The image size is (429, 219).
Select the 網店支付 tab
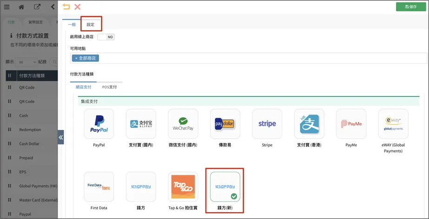84,87
